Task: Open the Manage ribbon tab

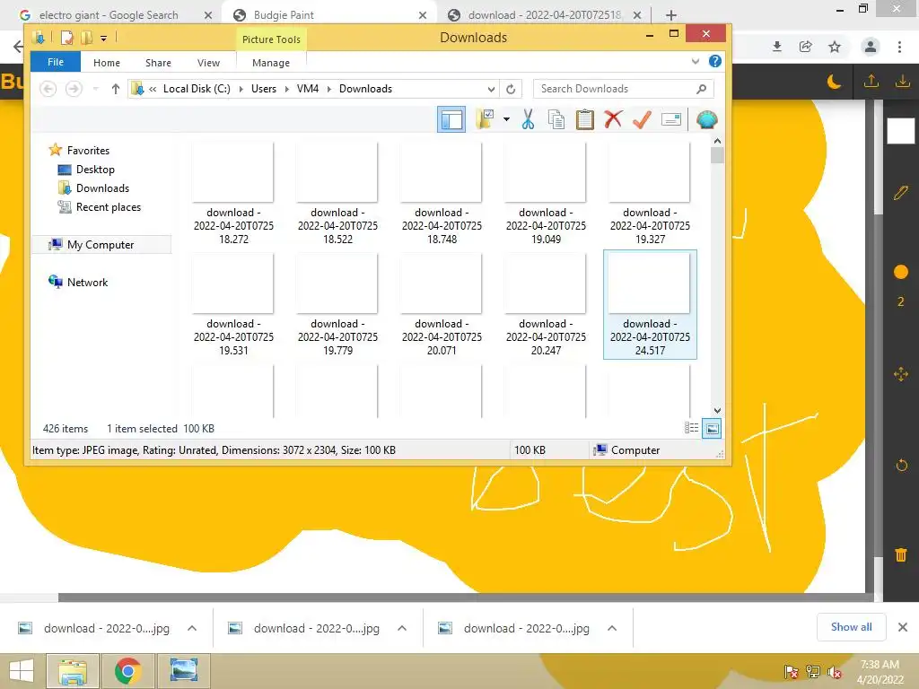Action: tap(271, 63)
